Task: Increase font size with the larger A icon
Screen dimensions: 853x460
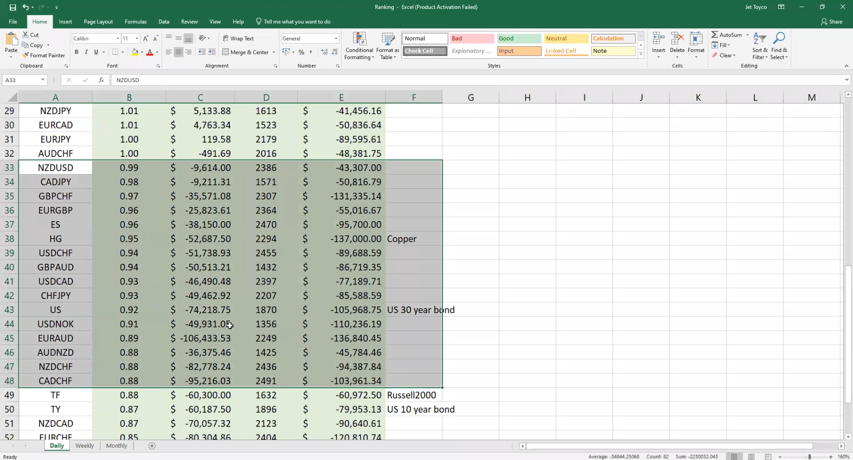Action: [x=146, y=38]
